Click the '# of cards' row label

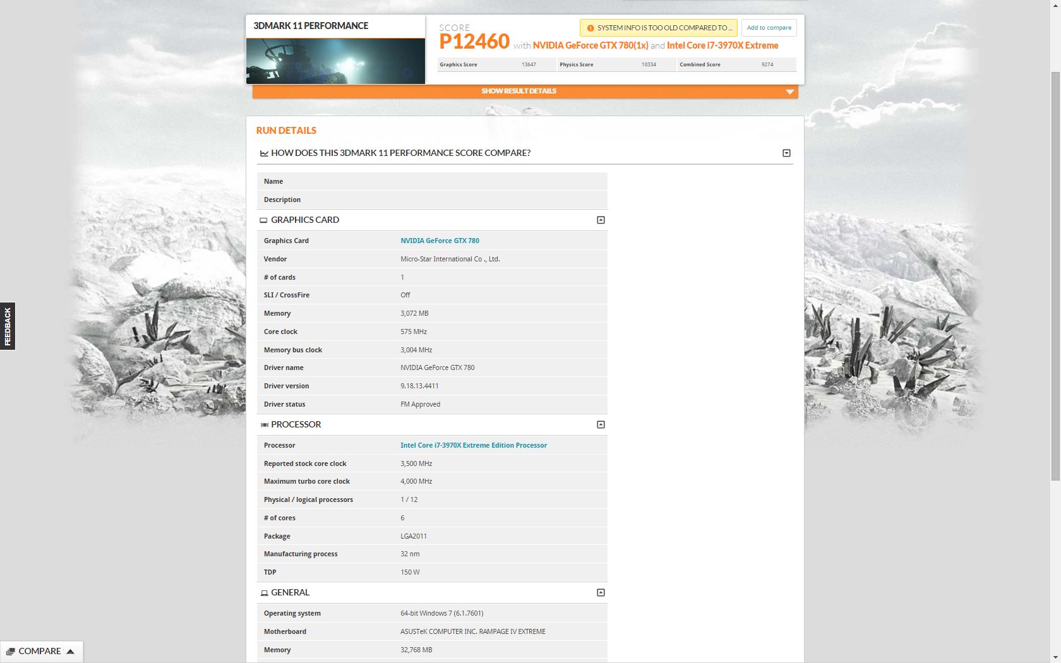[x=280, y=277]
